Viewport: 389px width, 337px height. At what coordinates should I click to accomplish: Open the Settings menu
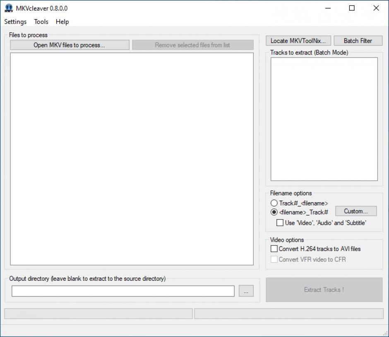click(x=15, y=22)
